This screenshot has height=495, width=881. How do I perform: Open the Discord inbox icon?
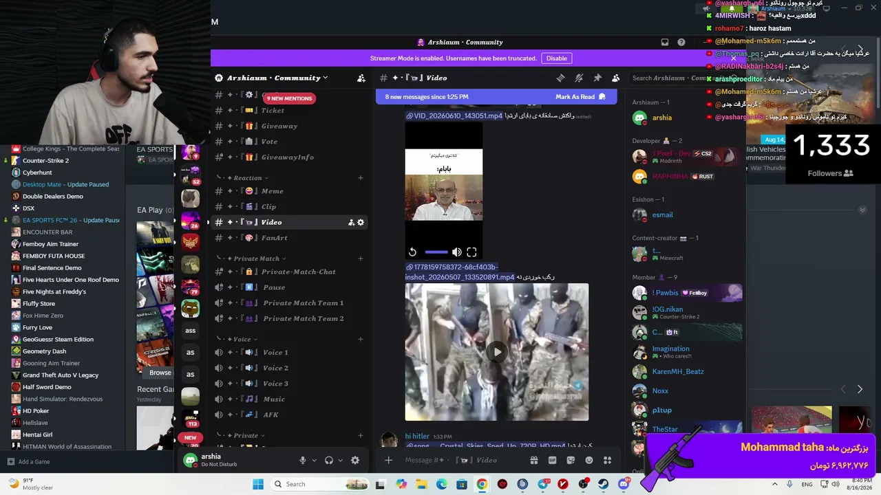pyautogui.click(x=665, y=42)
